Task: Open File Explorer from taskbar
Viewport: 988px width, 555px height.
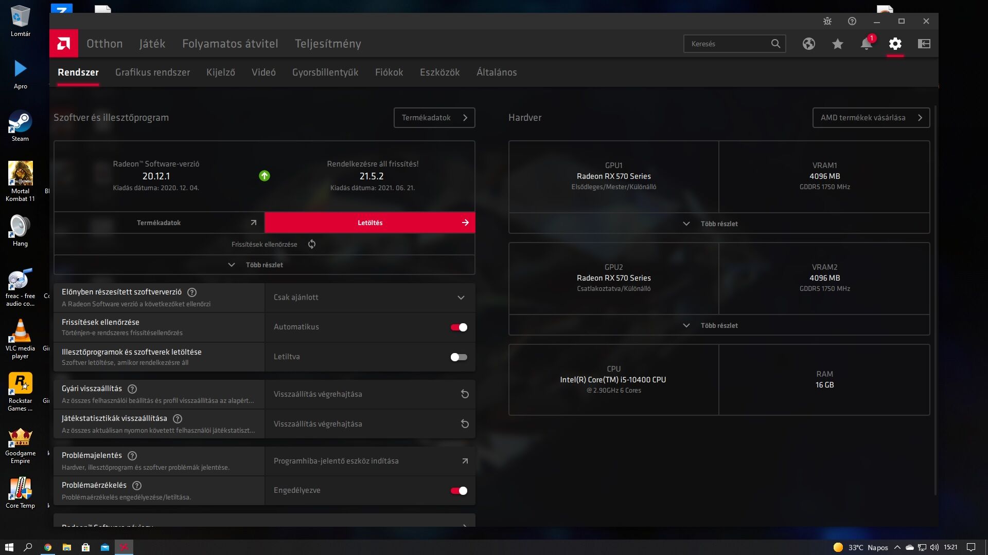Action: (67, 547)
